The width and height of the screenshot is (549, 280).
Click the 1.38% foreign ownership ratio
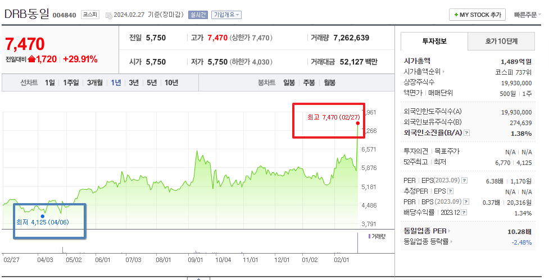(x=521, y=134)
